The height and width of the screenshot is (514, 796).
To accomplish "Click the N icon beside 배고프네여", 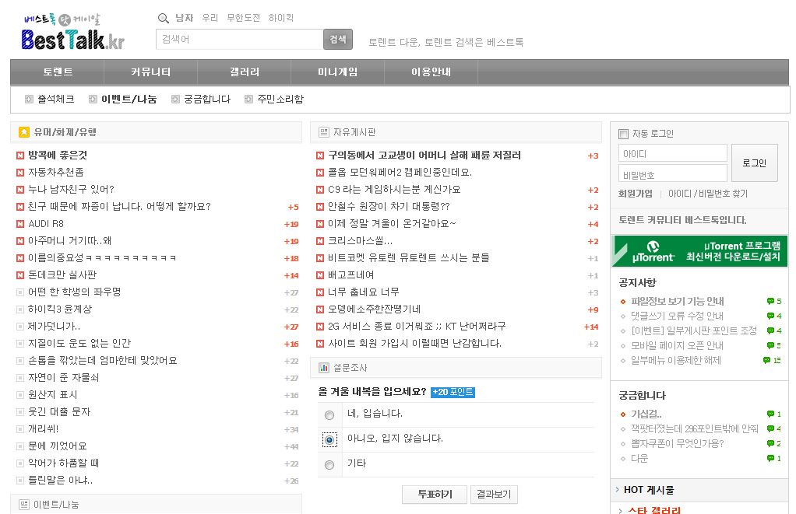I will point(320,275).
